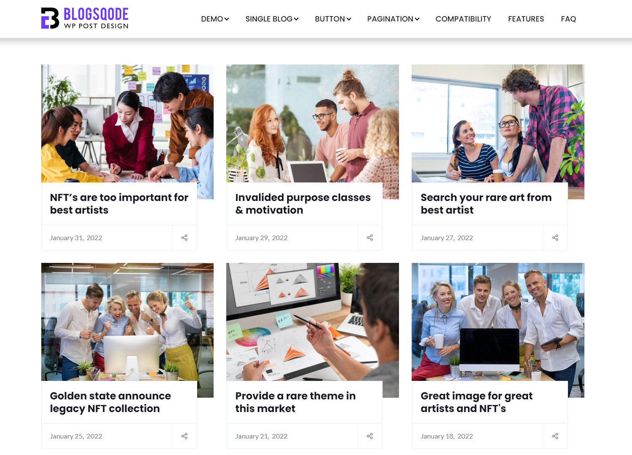
Task: Click thumbnail of "Great image for great artists" post
Action: click(x=498, y=322)
